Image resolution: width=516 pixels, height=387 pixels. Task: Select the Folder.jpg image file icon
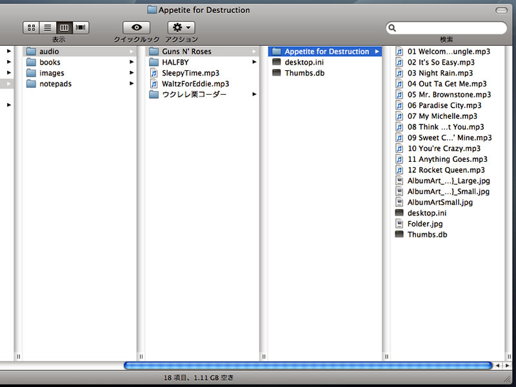pos(399,224)
